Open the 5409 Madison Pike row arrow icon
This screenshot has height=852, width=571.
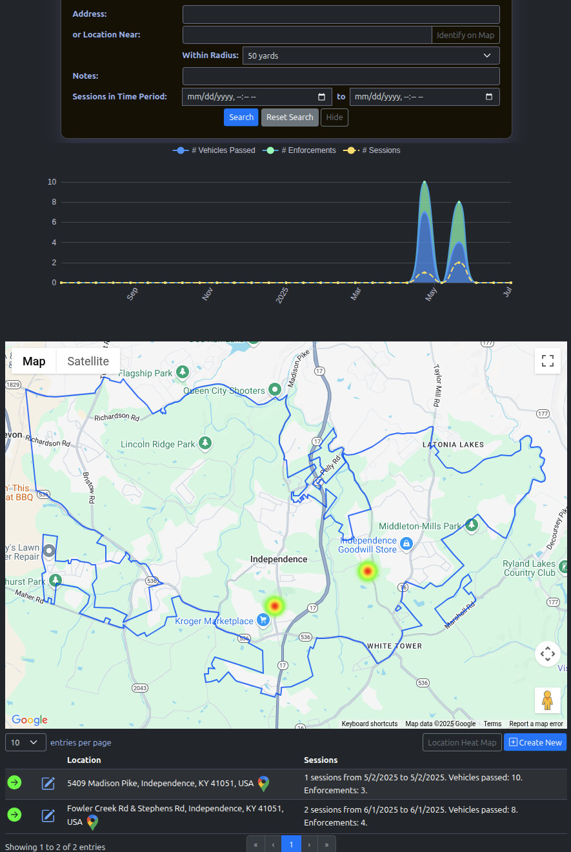(x=14, y=783)
